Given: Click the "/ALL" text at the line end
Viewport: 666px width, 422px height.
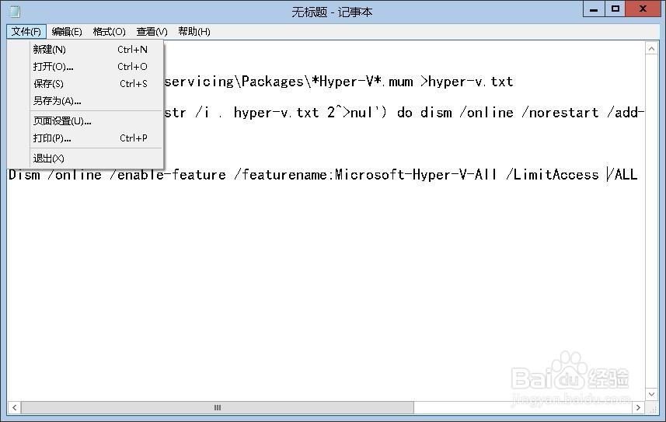Looking at the screenshot, I should coord(622,175).
